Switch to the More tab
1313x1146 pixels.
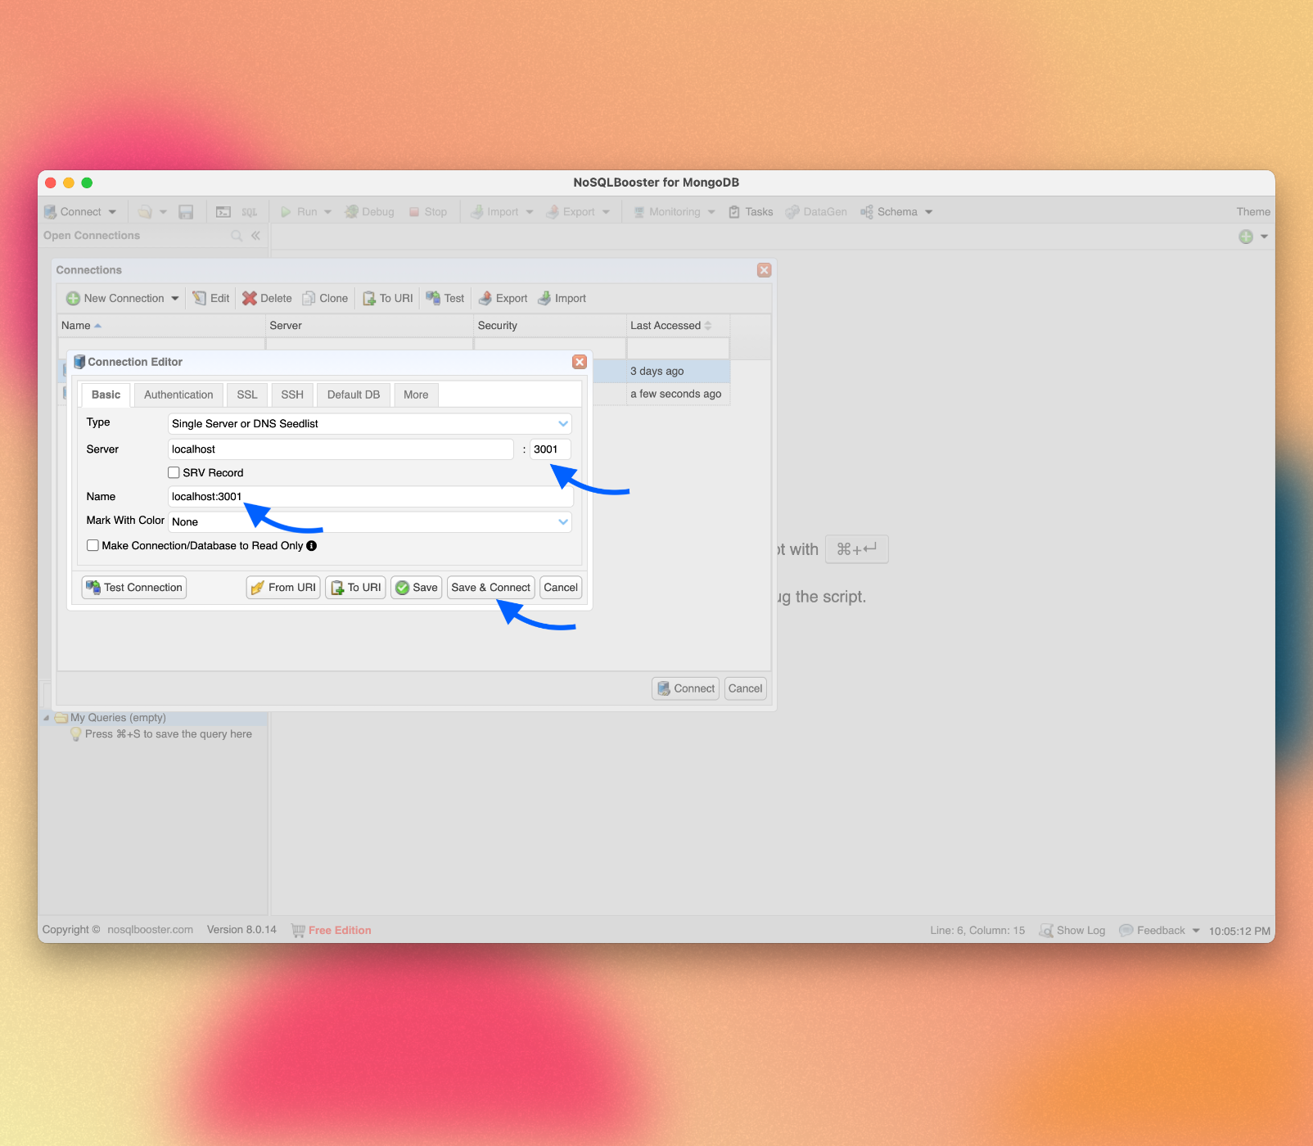[416, 395]
